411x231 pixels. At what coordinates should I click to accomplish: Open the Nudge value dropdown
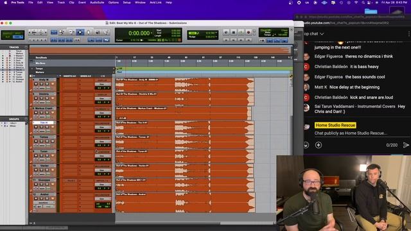pos(216,37)
